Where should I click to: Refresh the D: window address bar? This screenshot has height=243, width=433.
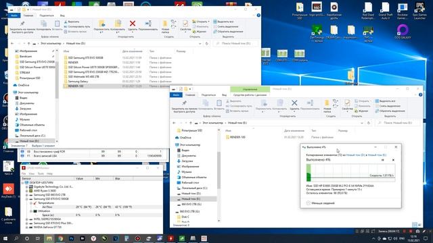point(207,43)
